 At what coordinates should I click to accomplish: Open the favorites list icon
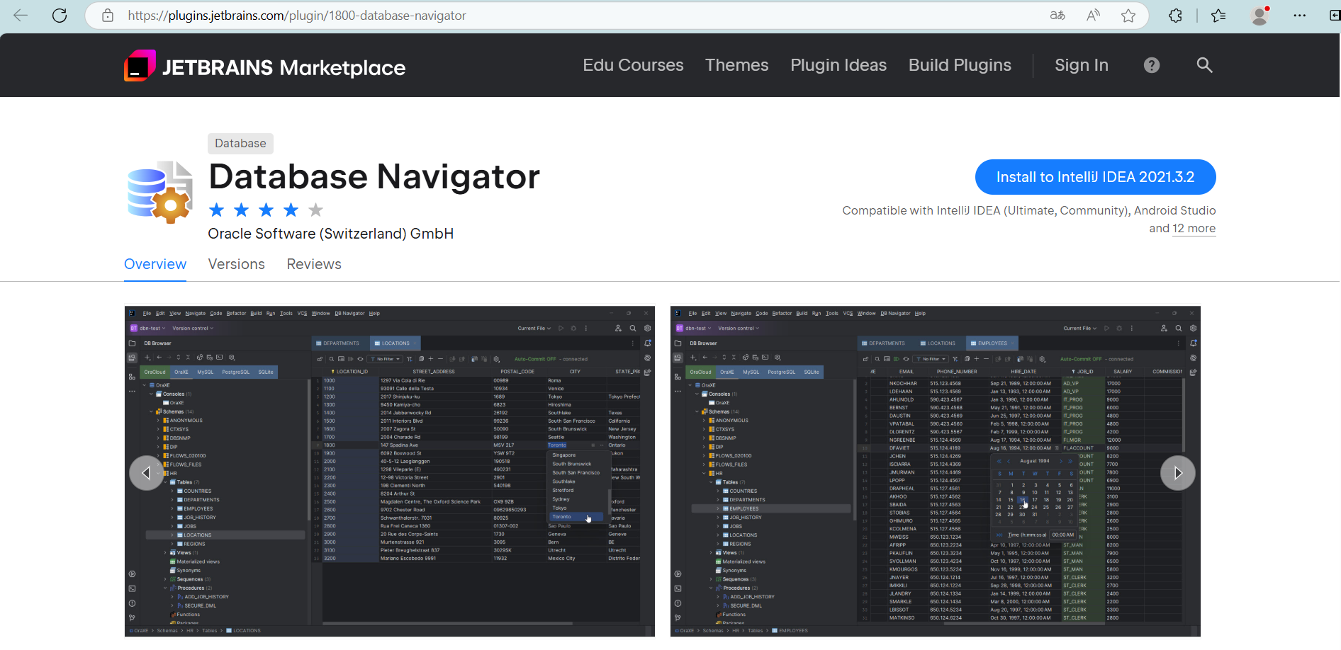[x=1218, y=16]
